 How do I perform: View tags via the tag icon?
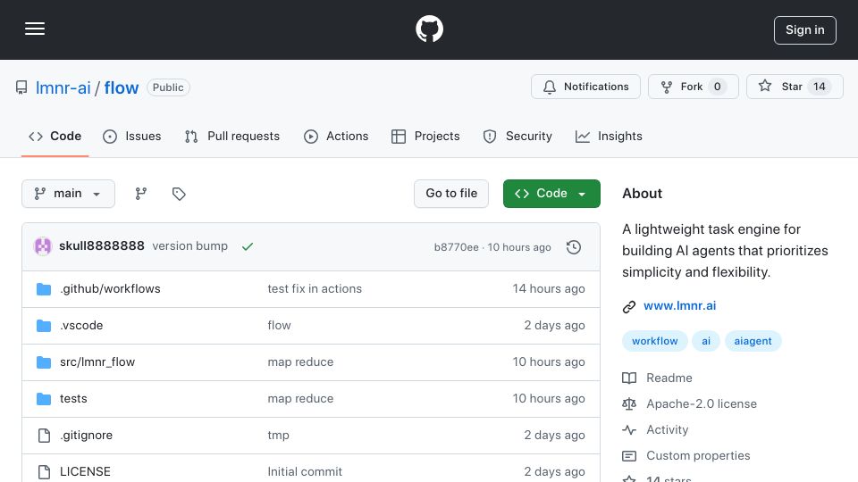pos(179,194)
